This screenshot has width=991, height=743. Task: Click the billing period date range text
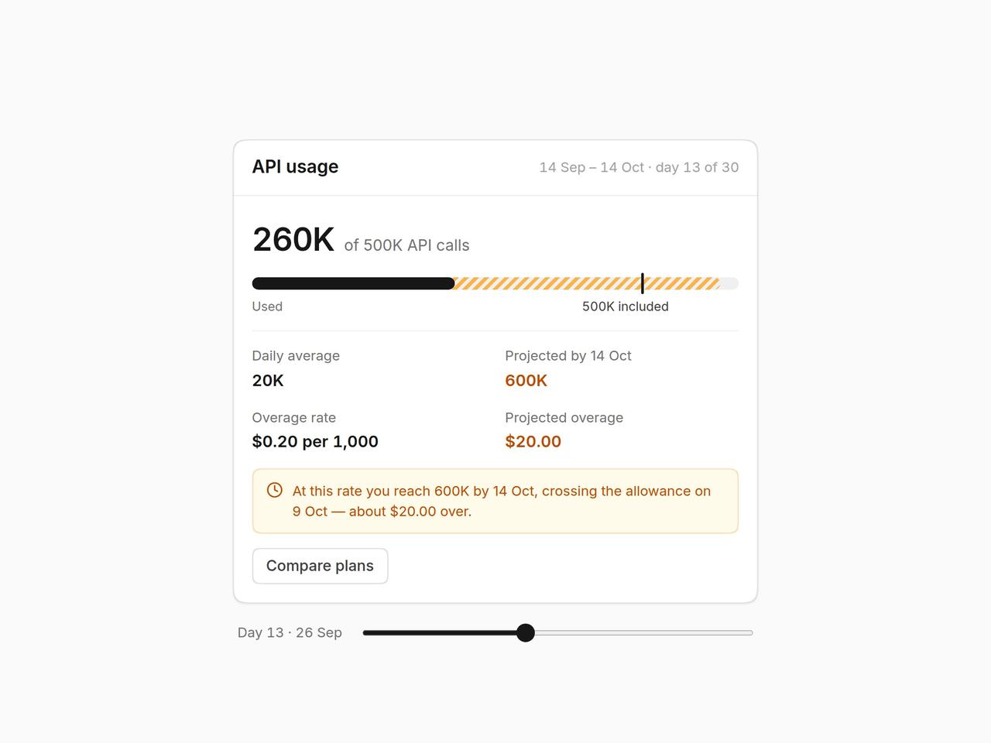pos(639,167)
